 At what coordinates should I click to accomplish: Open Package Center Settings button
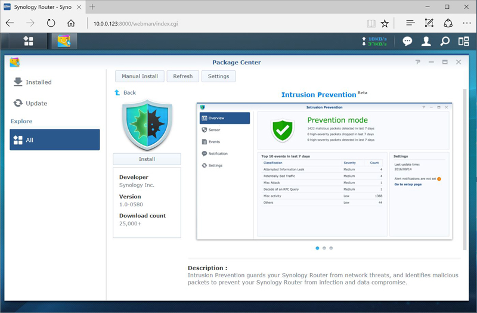coord(218,76)
